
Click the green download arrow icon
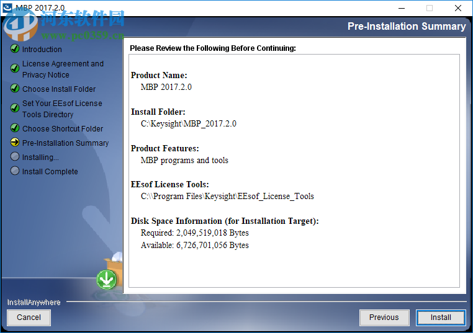coord(107,279)
